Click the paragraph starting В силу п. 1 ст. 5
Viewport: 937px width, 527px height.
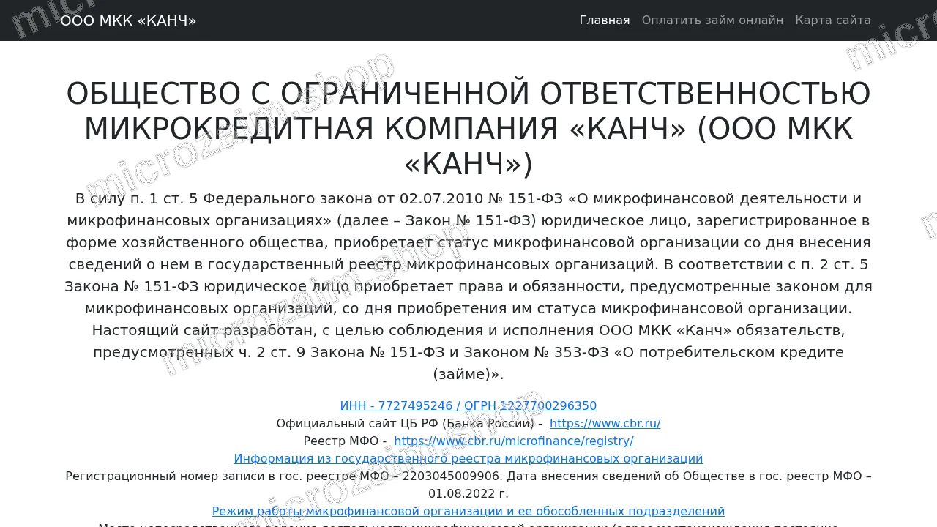tap(468, 286)
